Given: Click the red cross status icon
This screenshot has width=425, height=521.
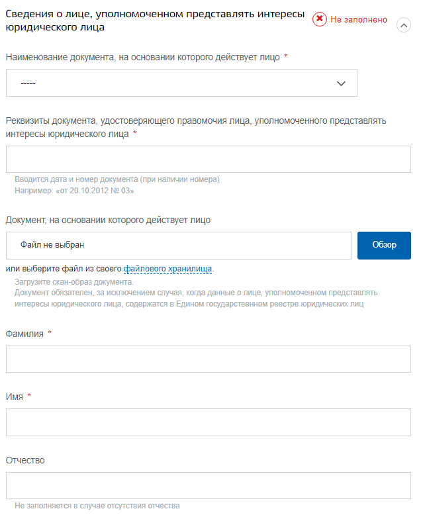Looking at the screenshot, I should pyautogui.click(x=319, y=19).
